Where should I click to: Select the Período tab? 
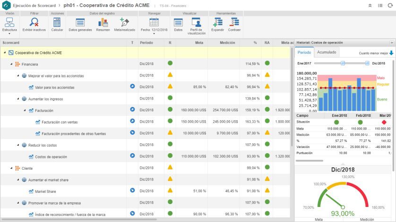coord(304,52)
